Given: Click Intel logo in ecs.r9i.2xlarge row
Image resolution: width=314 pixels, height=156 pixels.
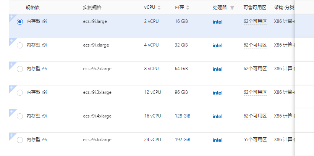Looking at the screenshot, I should (218, 69).
